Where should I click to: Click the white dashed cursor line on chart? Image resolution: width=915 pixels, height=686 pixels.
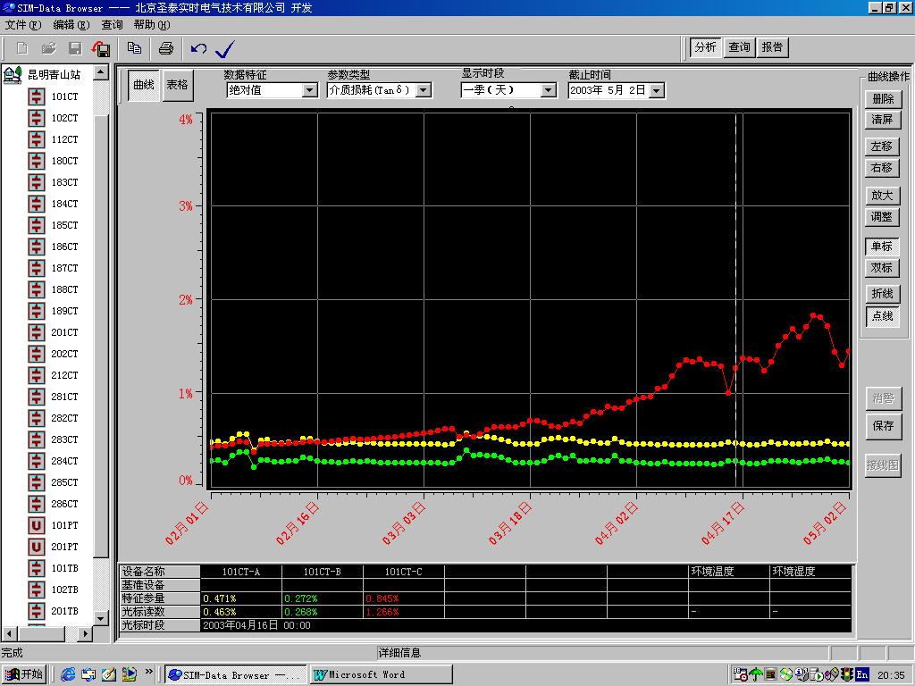[x=736, y=300]
